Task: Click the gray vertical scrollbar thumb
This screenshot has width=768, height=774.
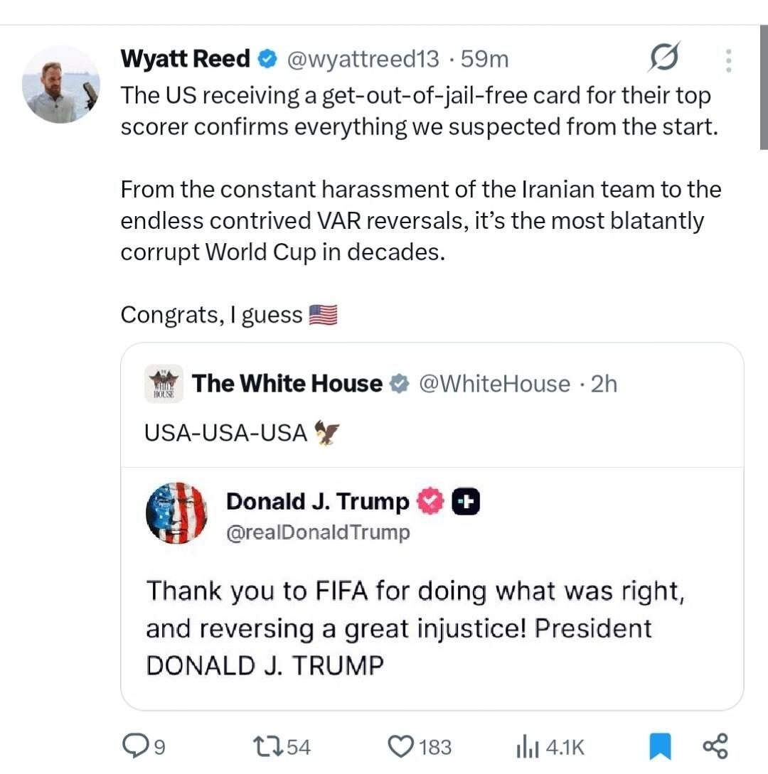Action: click(x=764, y=87)
